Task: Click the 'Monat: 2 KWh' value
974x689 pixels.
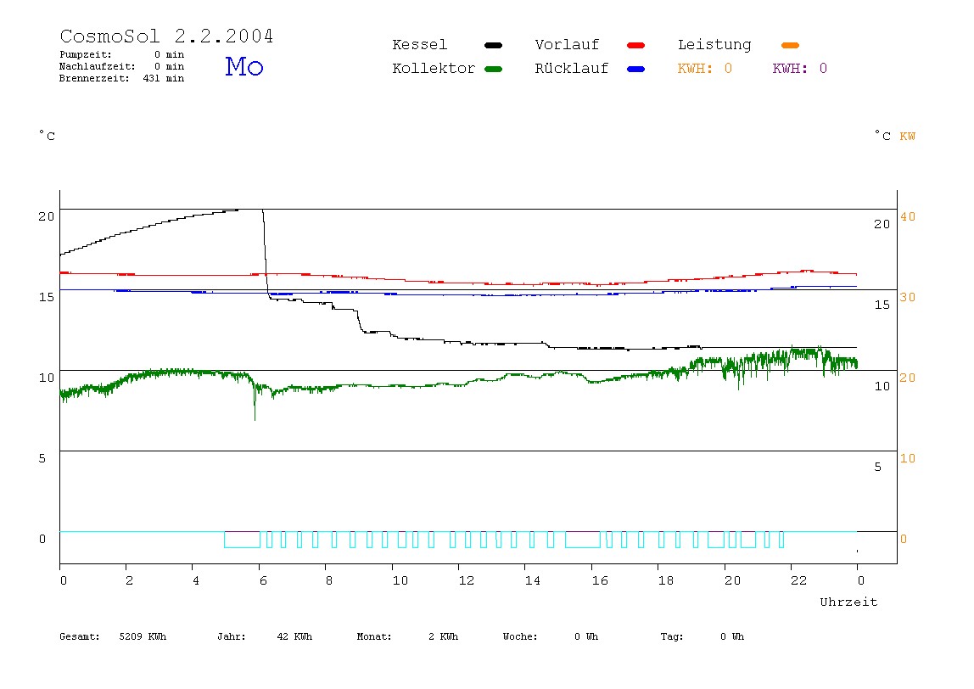Action: click(407, 636)
